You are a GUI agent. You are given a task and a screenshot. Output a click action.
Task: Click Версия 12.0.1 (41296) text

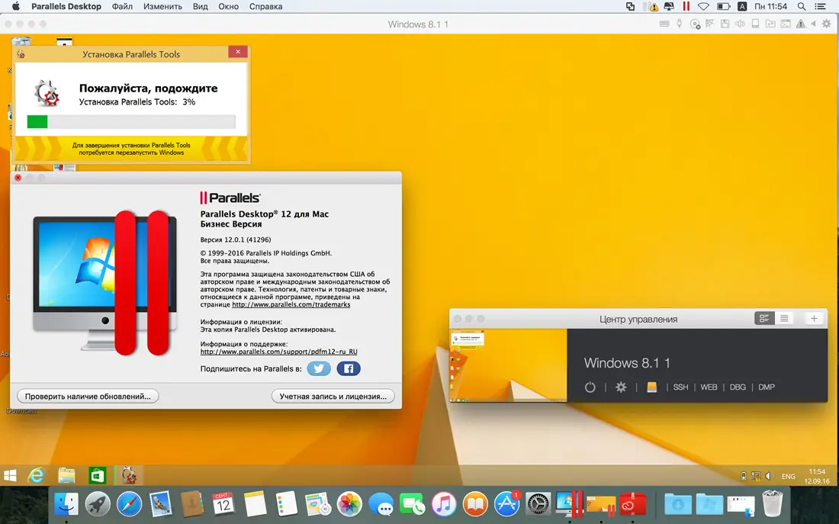coord(236,239)
